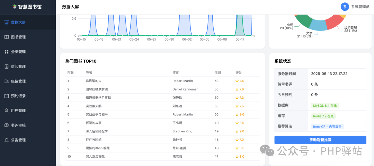
Task: Click the 书评审核 comment icon
Action: click(7, 125)
